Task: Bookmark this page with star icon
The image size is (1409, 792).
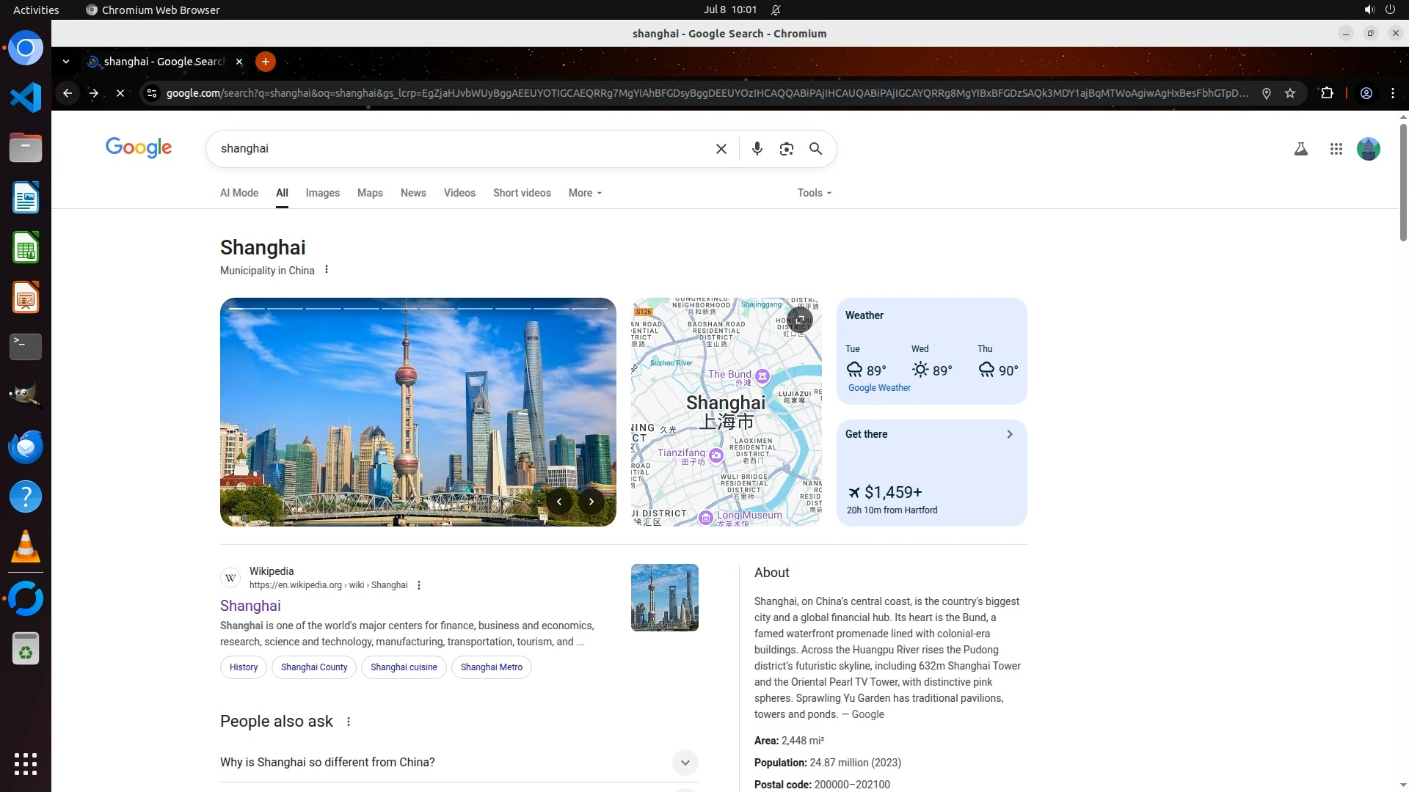Action: (x=1290, y=93)
